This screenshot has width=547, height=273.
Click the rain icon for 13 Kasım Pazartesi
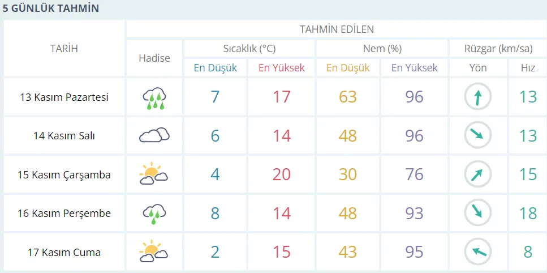click(x=154, y=97)
